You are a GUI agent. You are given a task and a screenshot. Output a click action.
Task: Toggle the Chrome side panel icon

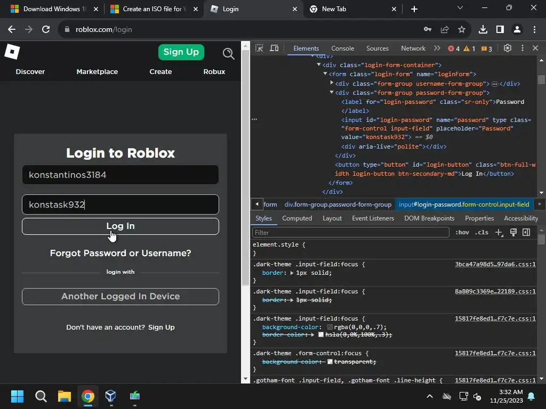pyautogui.click(x=500, y=30)
